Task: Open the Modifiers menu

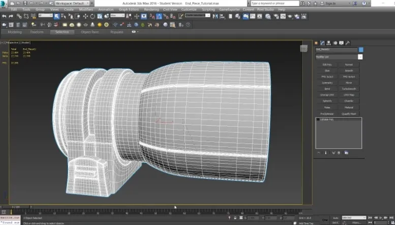Action: click(86, 9)
